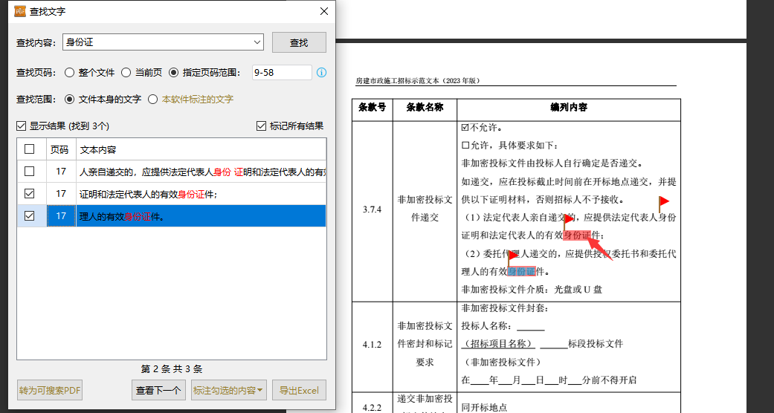The image size is (774, 413).
Task: Click the red highlighted 身份证 in document
Action: [x=577, y=235]
